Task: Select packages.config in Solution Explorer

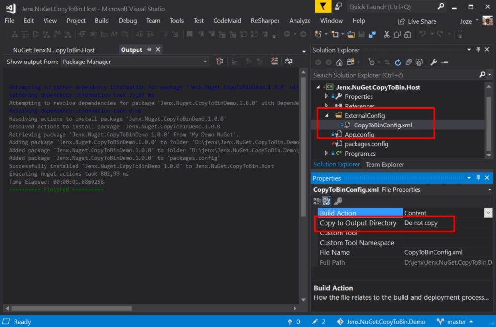Action: pos(366,144)
